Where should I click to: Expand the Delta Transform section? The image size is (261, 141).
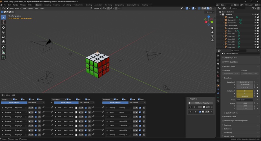231,113
